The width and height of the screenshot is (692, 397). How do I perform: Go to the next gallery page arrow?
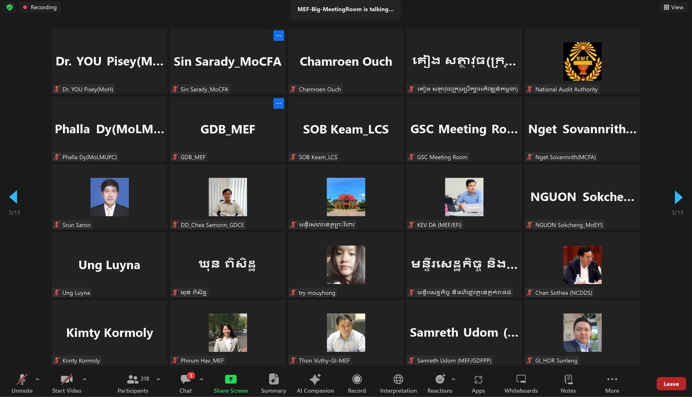pyautogui.click(x=678, y=197)
